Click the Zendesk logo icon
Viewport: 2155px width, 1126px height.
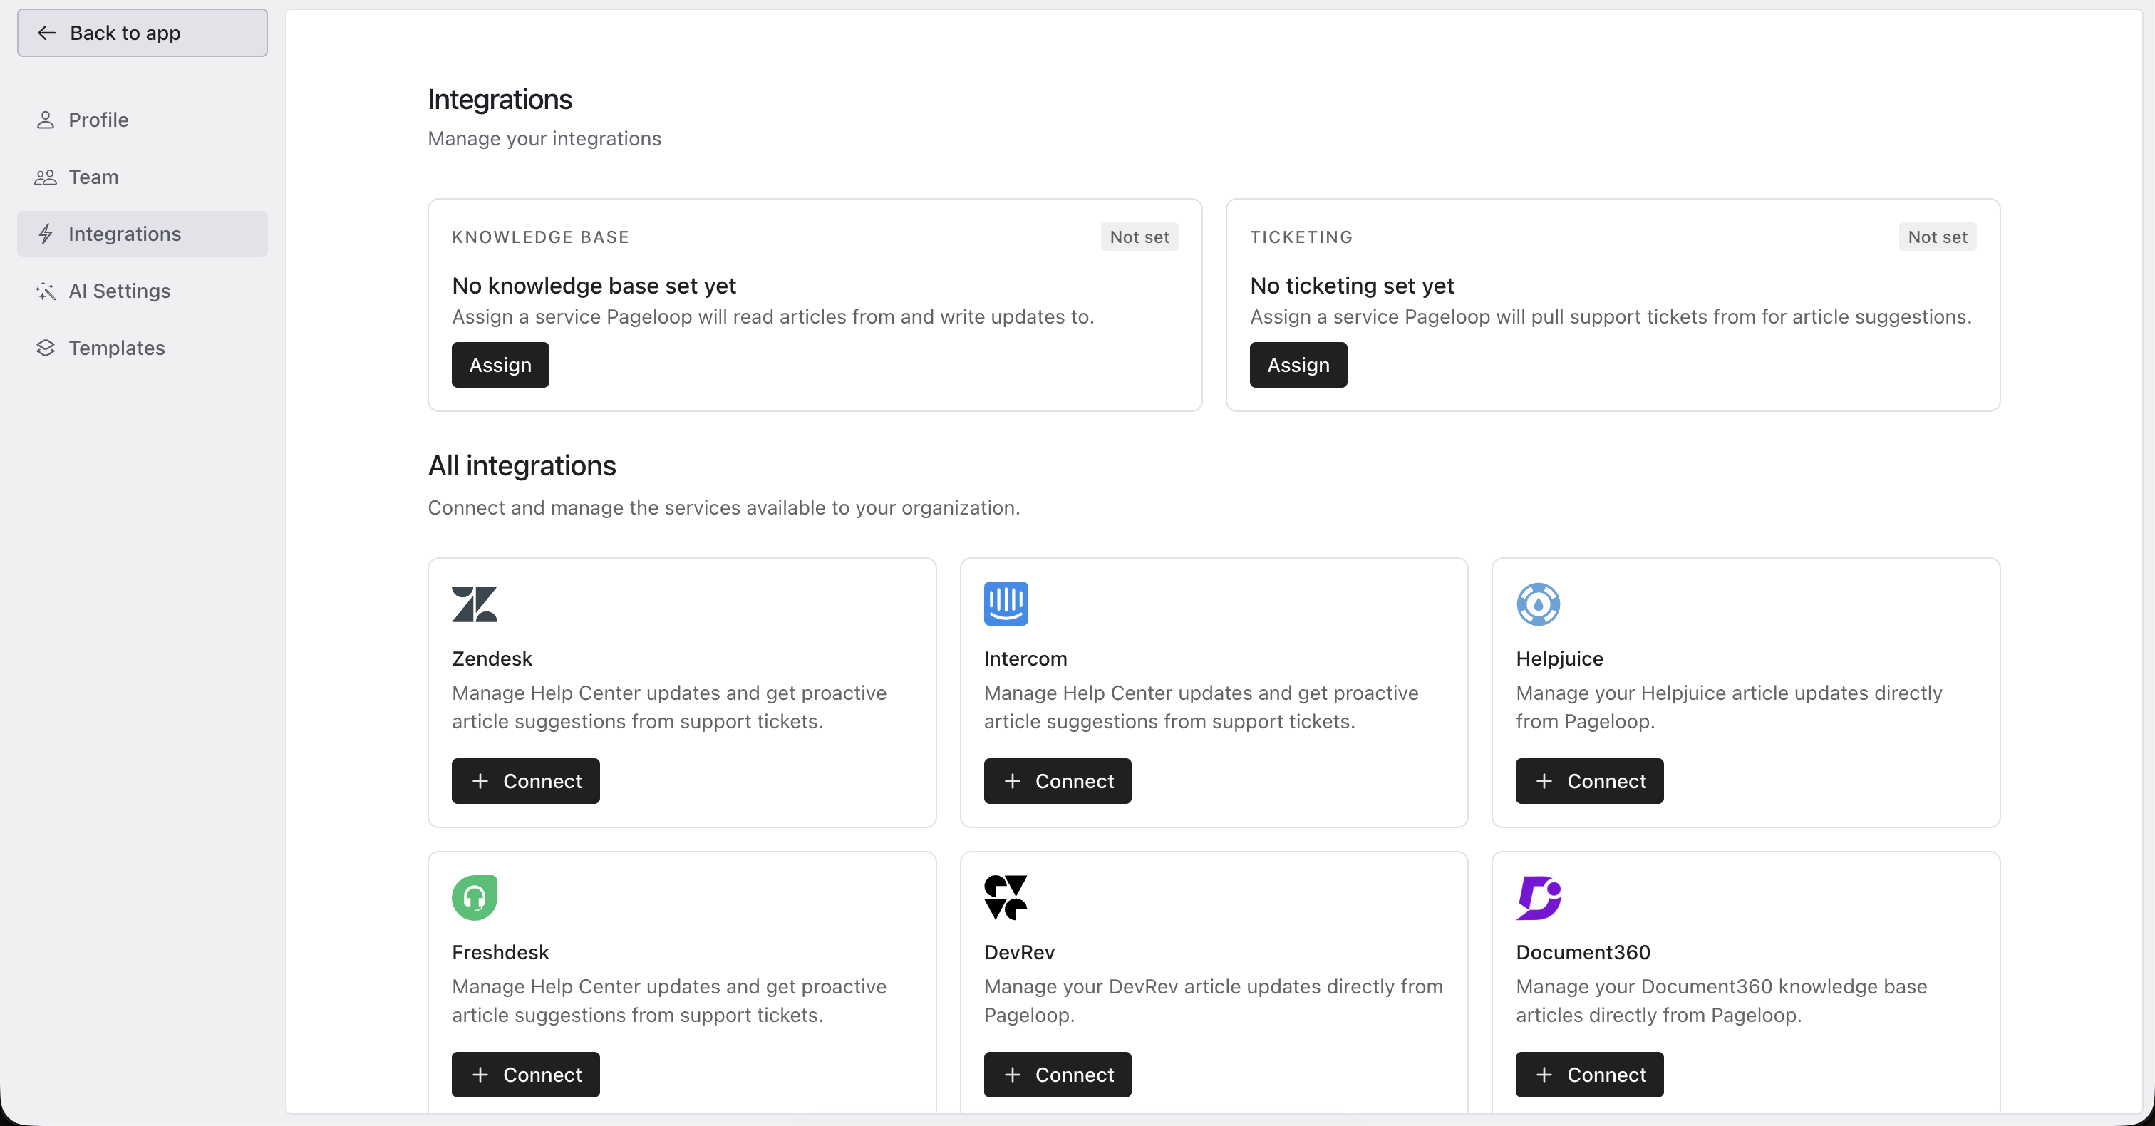(475, 603)
